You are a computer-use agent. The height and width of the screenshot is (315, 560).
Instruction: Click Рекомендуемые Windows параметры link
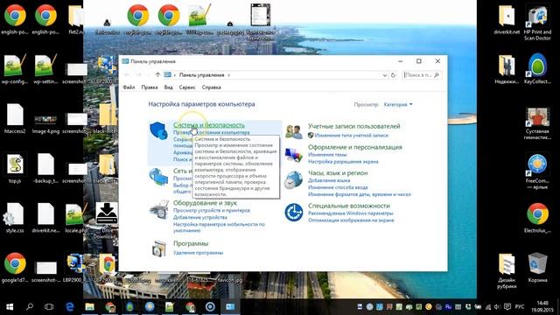point(351,213)
